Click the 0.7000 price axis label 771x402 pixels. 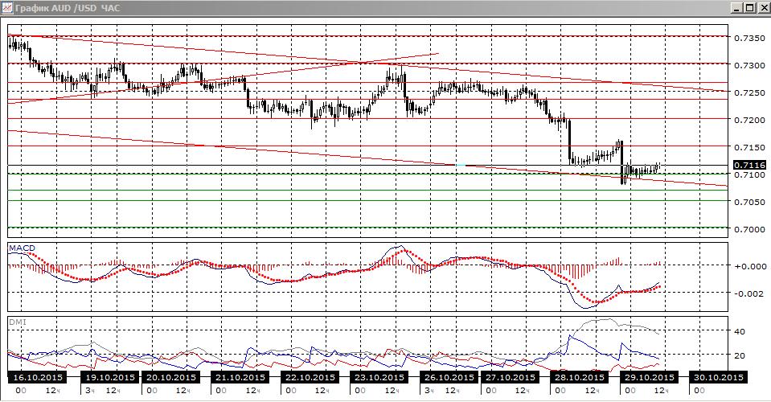749,229
